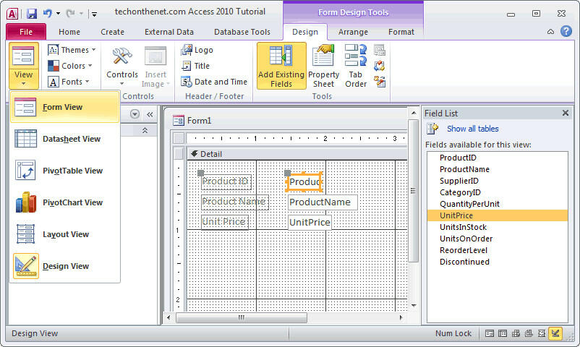Click the form's horizontal scrollbar thumb
The width and height of the screenshot is (580, 347).
[242, 317]
